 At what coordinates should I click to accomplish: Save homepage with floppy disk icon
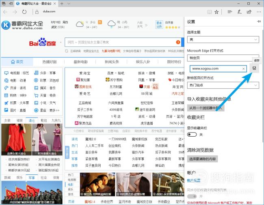pos(254,68)
